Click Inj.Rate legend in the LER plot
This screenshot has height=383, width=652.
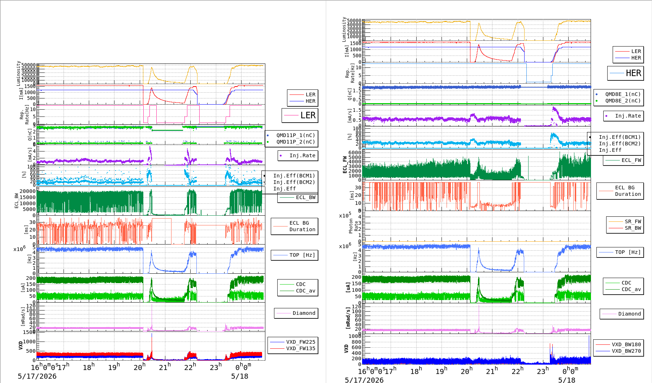302,155
